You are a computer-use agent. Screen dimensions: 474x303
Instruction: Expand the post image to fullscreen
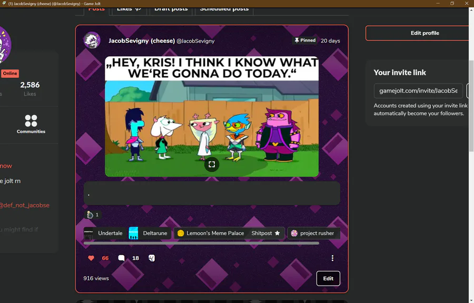click(x=212, y=165)
